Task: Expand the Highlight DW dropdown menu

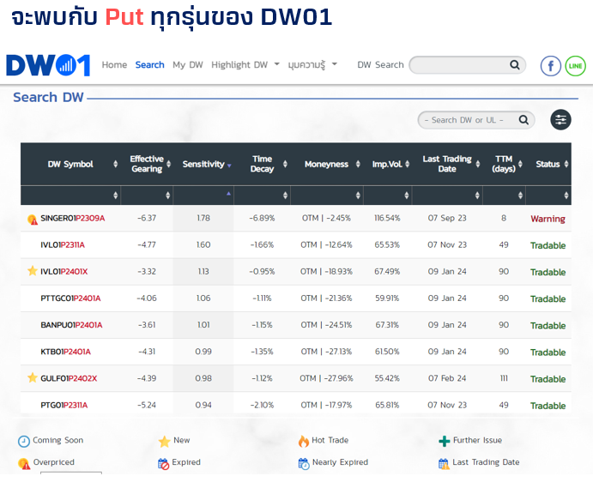Action: click(x=245, y=64)
